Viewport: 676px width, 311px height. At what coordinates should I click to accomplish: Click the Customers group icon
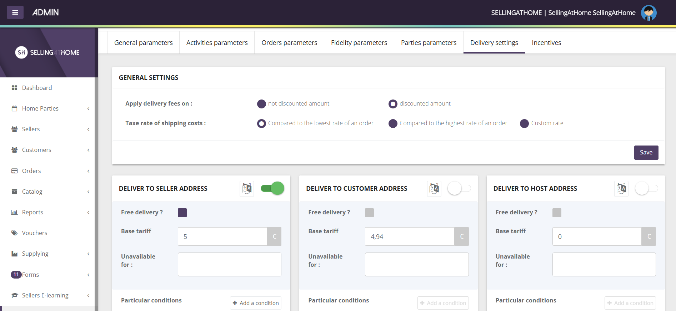coord(14,150)
